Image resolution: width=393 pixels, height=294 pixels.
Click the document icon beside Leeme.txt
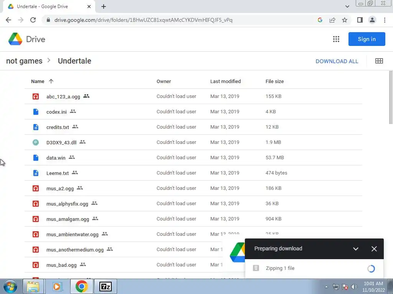click(x=36, y=173)
